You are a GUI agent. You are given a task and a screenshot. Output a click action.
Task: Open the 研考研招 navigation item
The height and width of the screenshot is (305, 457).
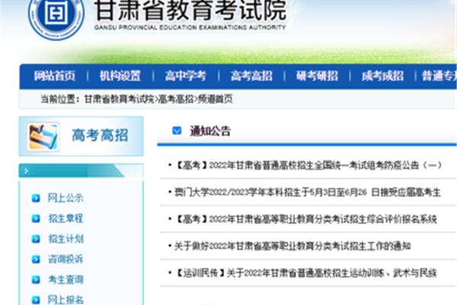(317, 76)
